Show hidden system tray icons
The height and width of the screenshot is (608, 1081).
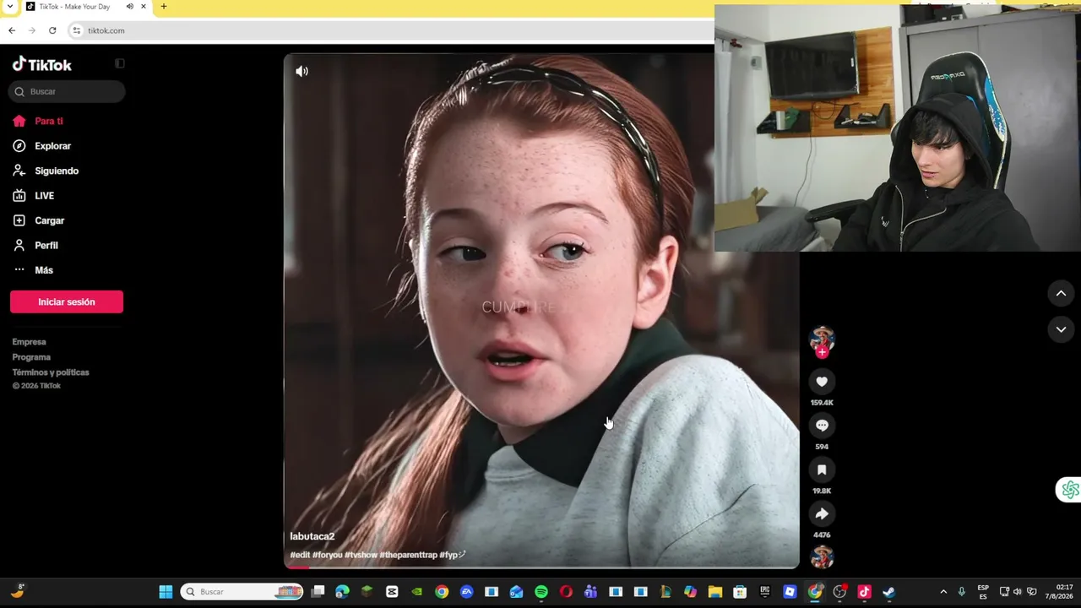point(943,592)
